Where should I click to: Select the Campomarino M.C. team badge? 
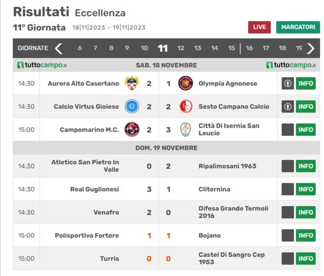point(132,130)
